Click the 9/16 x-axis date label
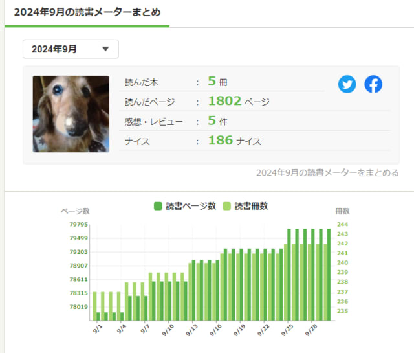Screen dimensions: 414x353 pyautogui.click(x=215, y=330)
